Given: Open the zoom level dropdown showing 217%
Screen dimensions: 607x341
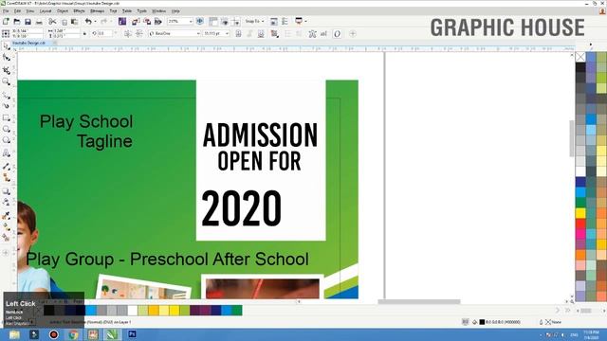Looking at the screenshot, I should click(191, 22).
